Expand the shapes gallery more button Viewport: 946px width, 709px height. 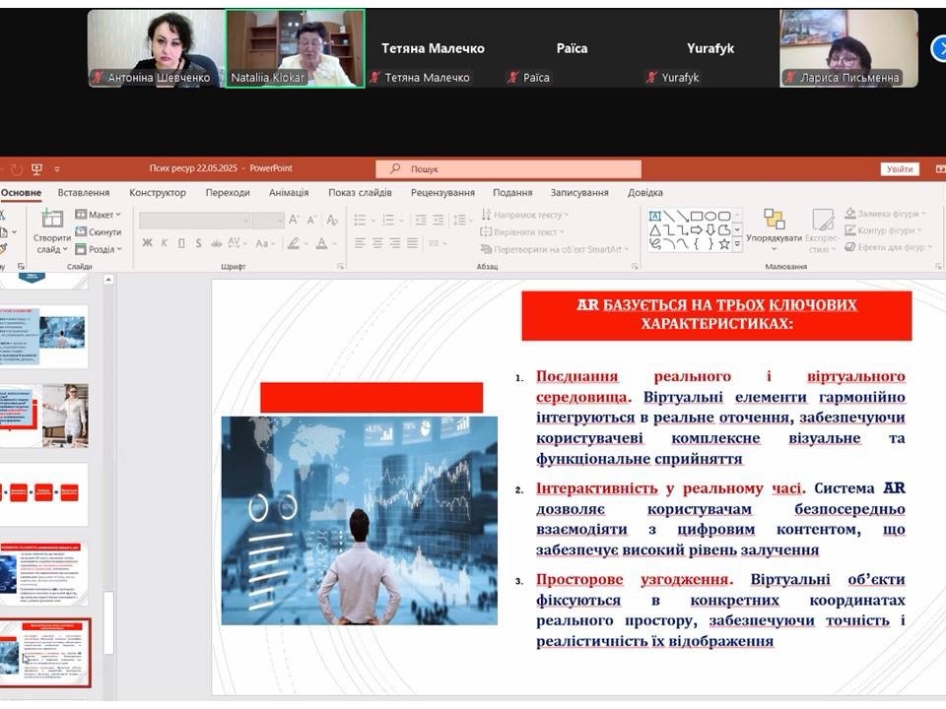(737, 244)
